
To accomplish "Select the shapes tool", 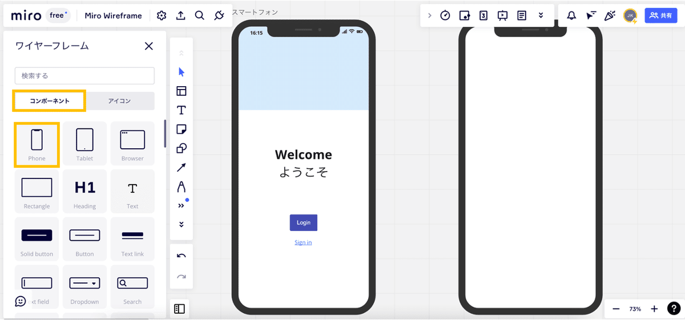I will click(182, 148).
